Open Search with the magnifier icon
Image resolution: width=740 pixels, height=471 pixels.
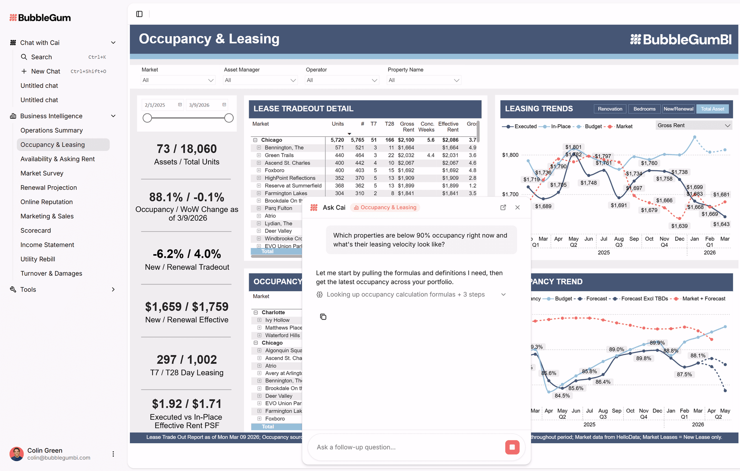tap(24, 57)
